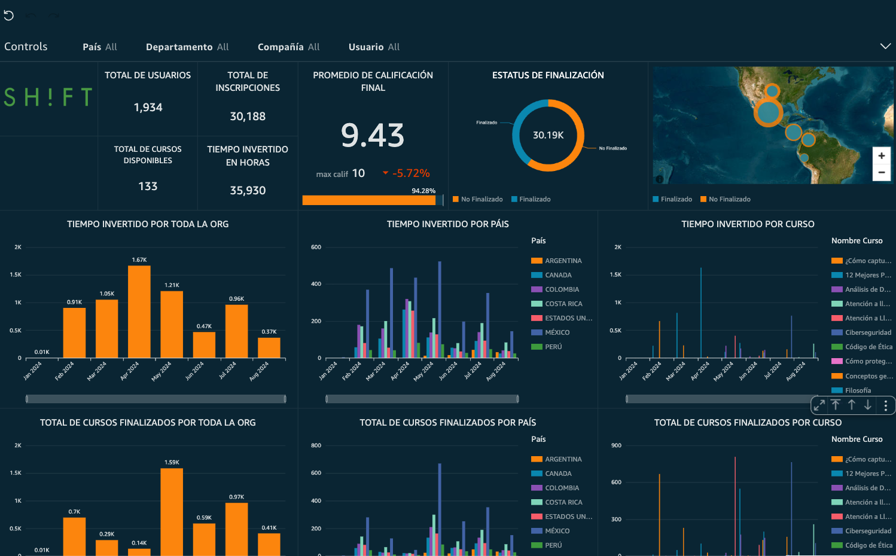
Task: Click the move up arrow icon
Action: click(x=852, y=405)
